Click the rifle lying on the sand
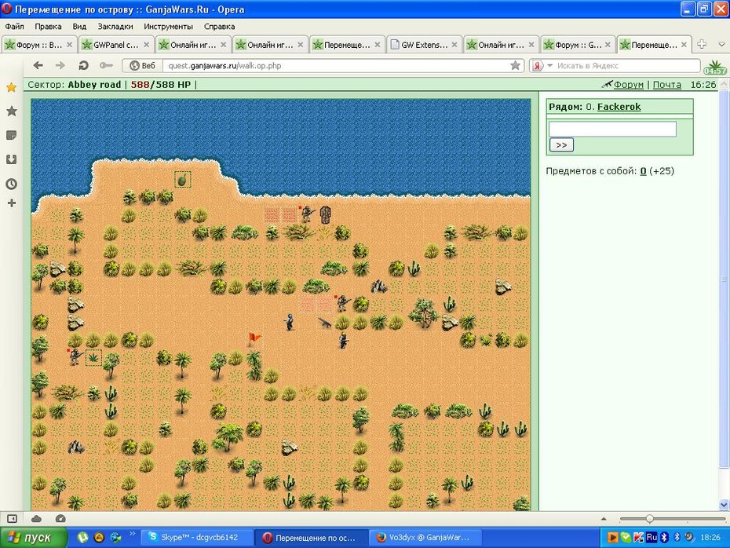Screen dimensions: 730x548 pyautogui.click(x=324, y=322)
